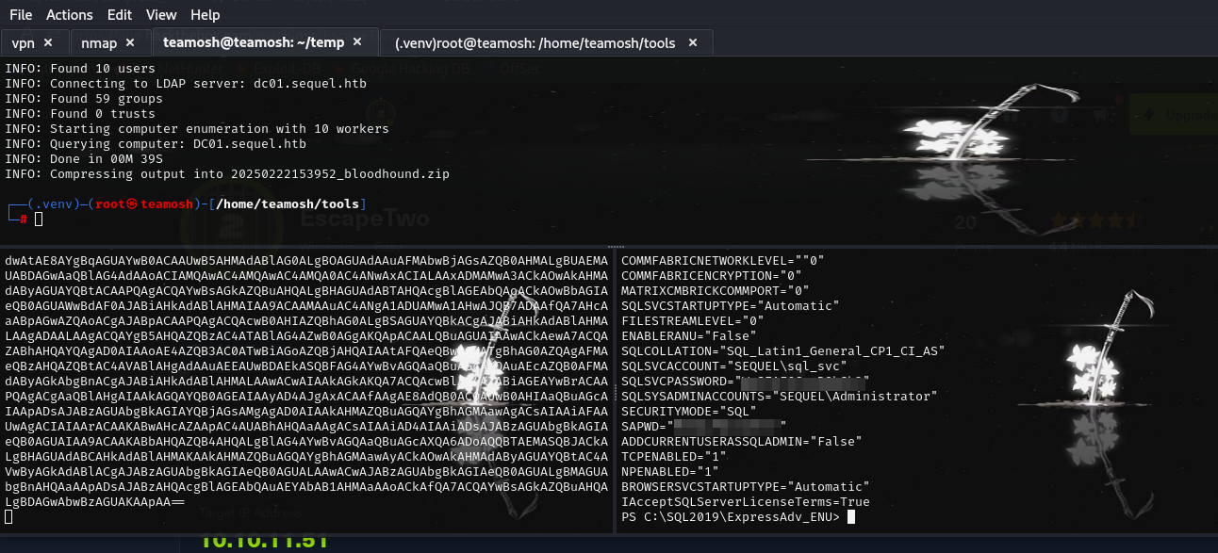
Task: Click the 'INFO: Found 59 groups' line
Action: (84, 99)
